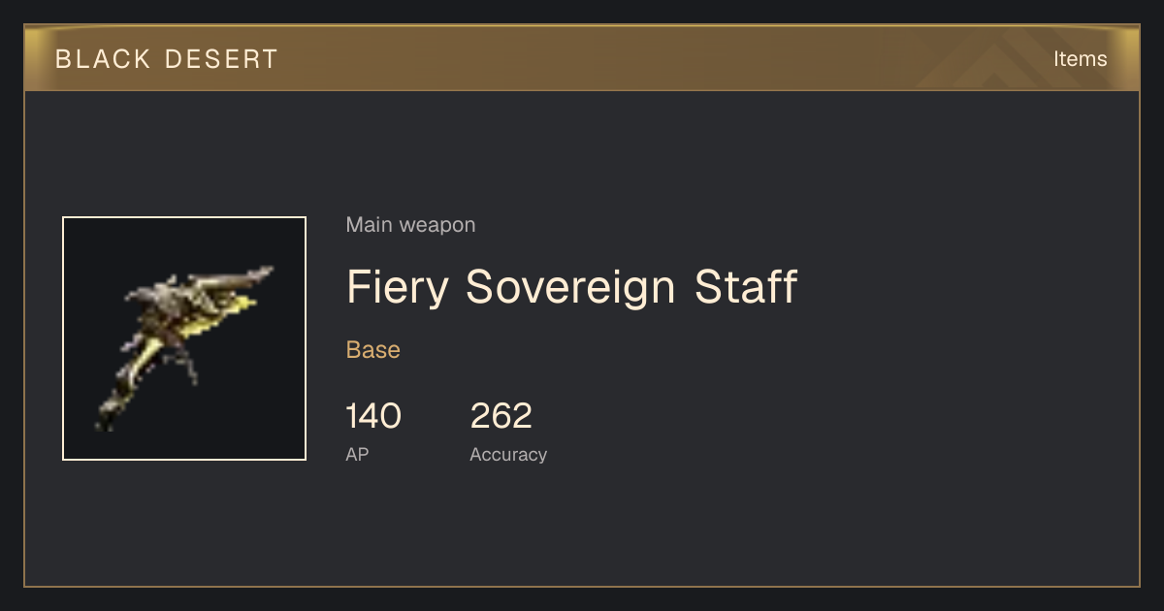Screen dimensions: 1164x611
Task: Click the word Staff in the item title
Action: click(x=746, y=287)
